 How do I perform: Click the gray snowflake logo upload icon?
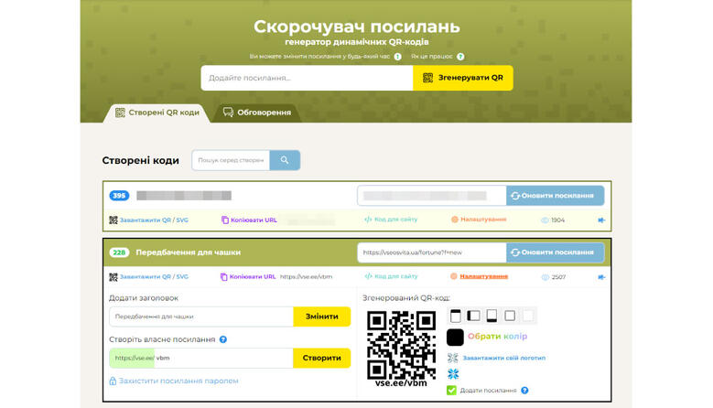point(452,358)
